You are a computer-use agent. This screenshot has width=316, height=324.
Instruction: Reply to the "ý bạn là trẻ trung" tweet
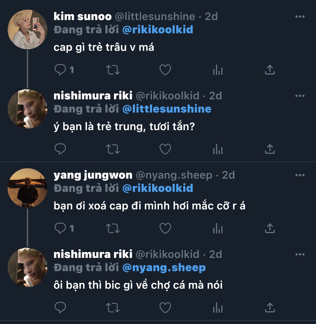(60, 149)
